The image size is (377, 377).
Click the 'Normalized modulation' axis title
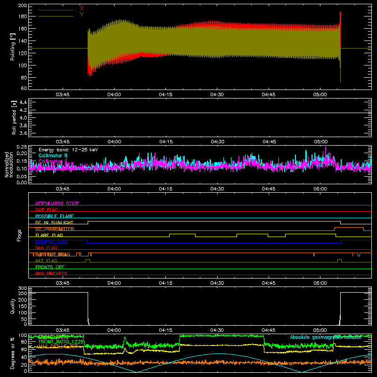pyautogui.click(x=9, y=164)
